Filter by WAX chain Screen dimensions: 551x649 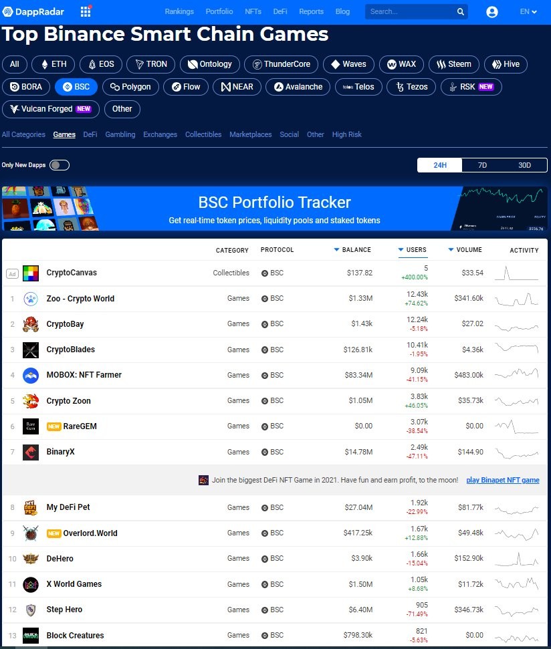(x=402, y=64)
